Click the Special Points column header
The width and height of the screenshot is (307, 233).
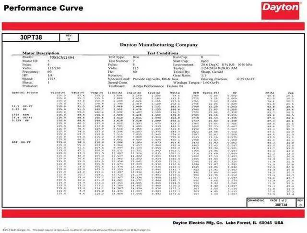[22, 92]
